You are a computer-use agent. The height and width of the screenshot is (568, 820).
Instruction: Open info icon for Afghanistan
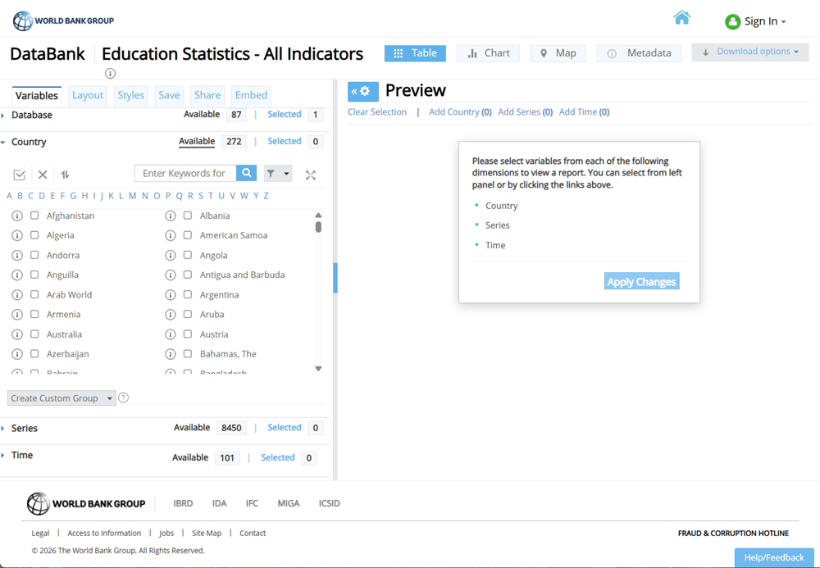pos(17,216)
